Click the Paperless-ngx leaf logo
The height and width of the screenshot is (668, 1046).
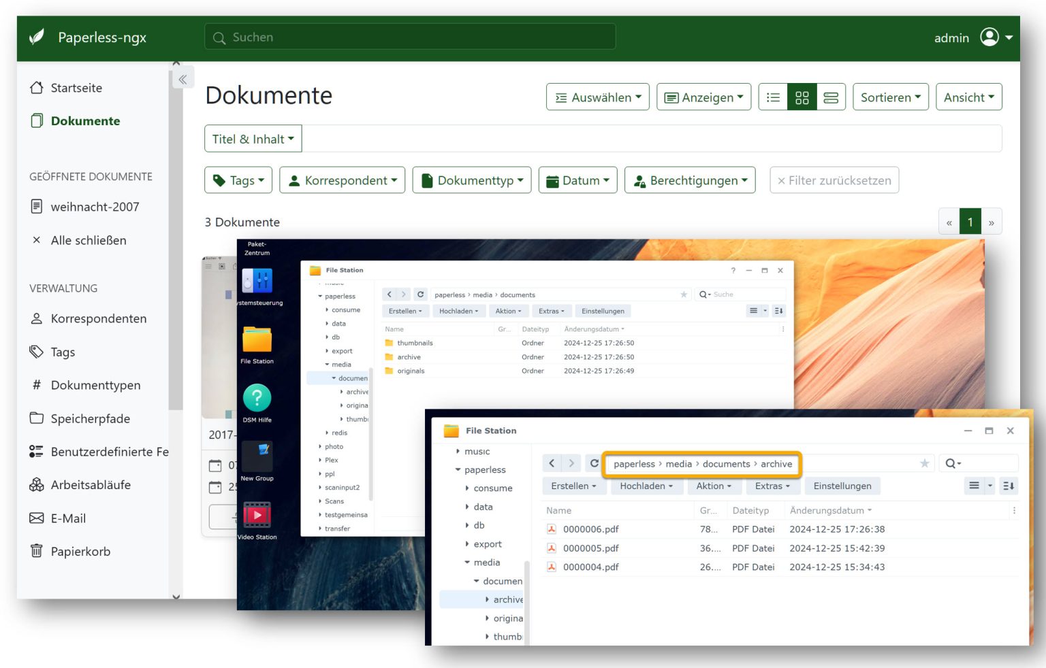37,37
